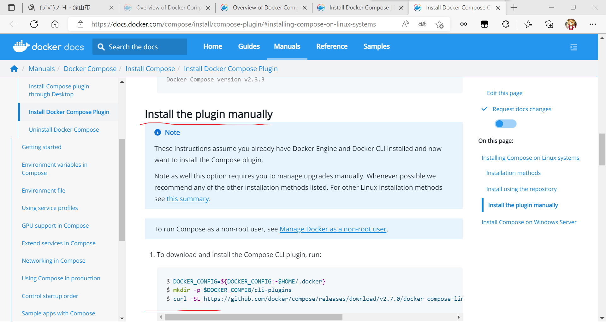
Task: Open Getting started sidebar item
Action: [x=42, y=147]
